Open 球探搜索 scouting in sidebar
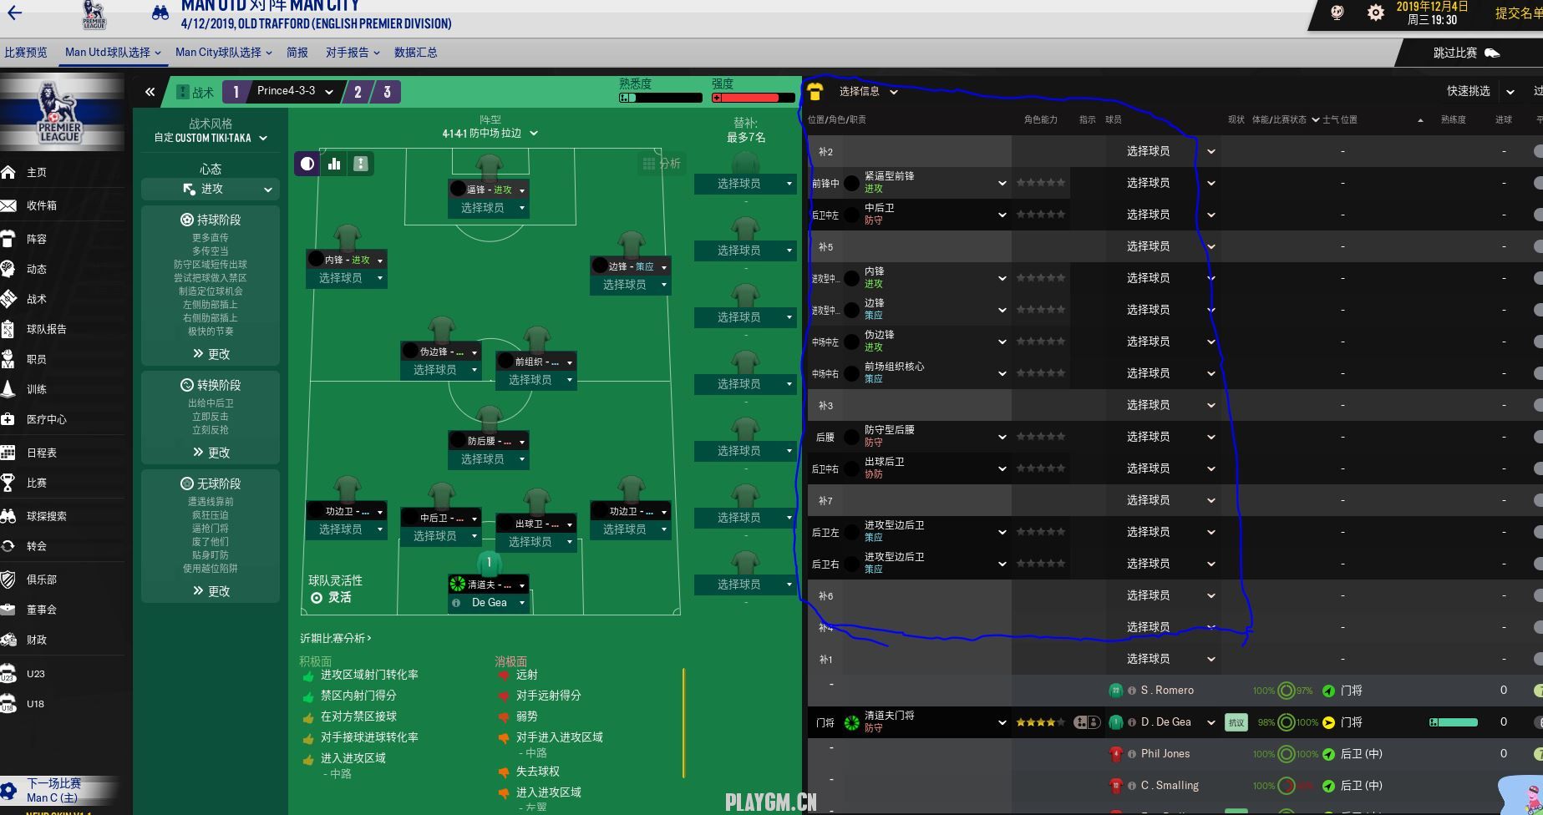 pos(47,516)
